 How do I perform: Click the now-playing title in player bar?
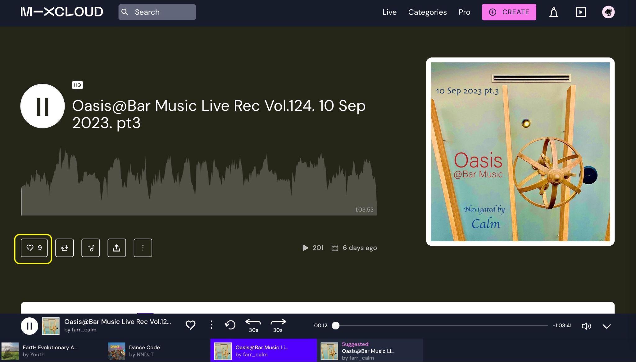(117, 322)
